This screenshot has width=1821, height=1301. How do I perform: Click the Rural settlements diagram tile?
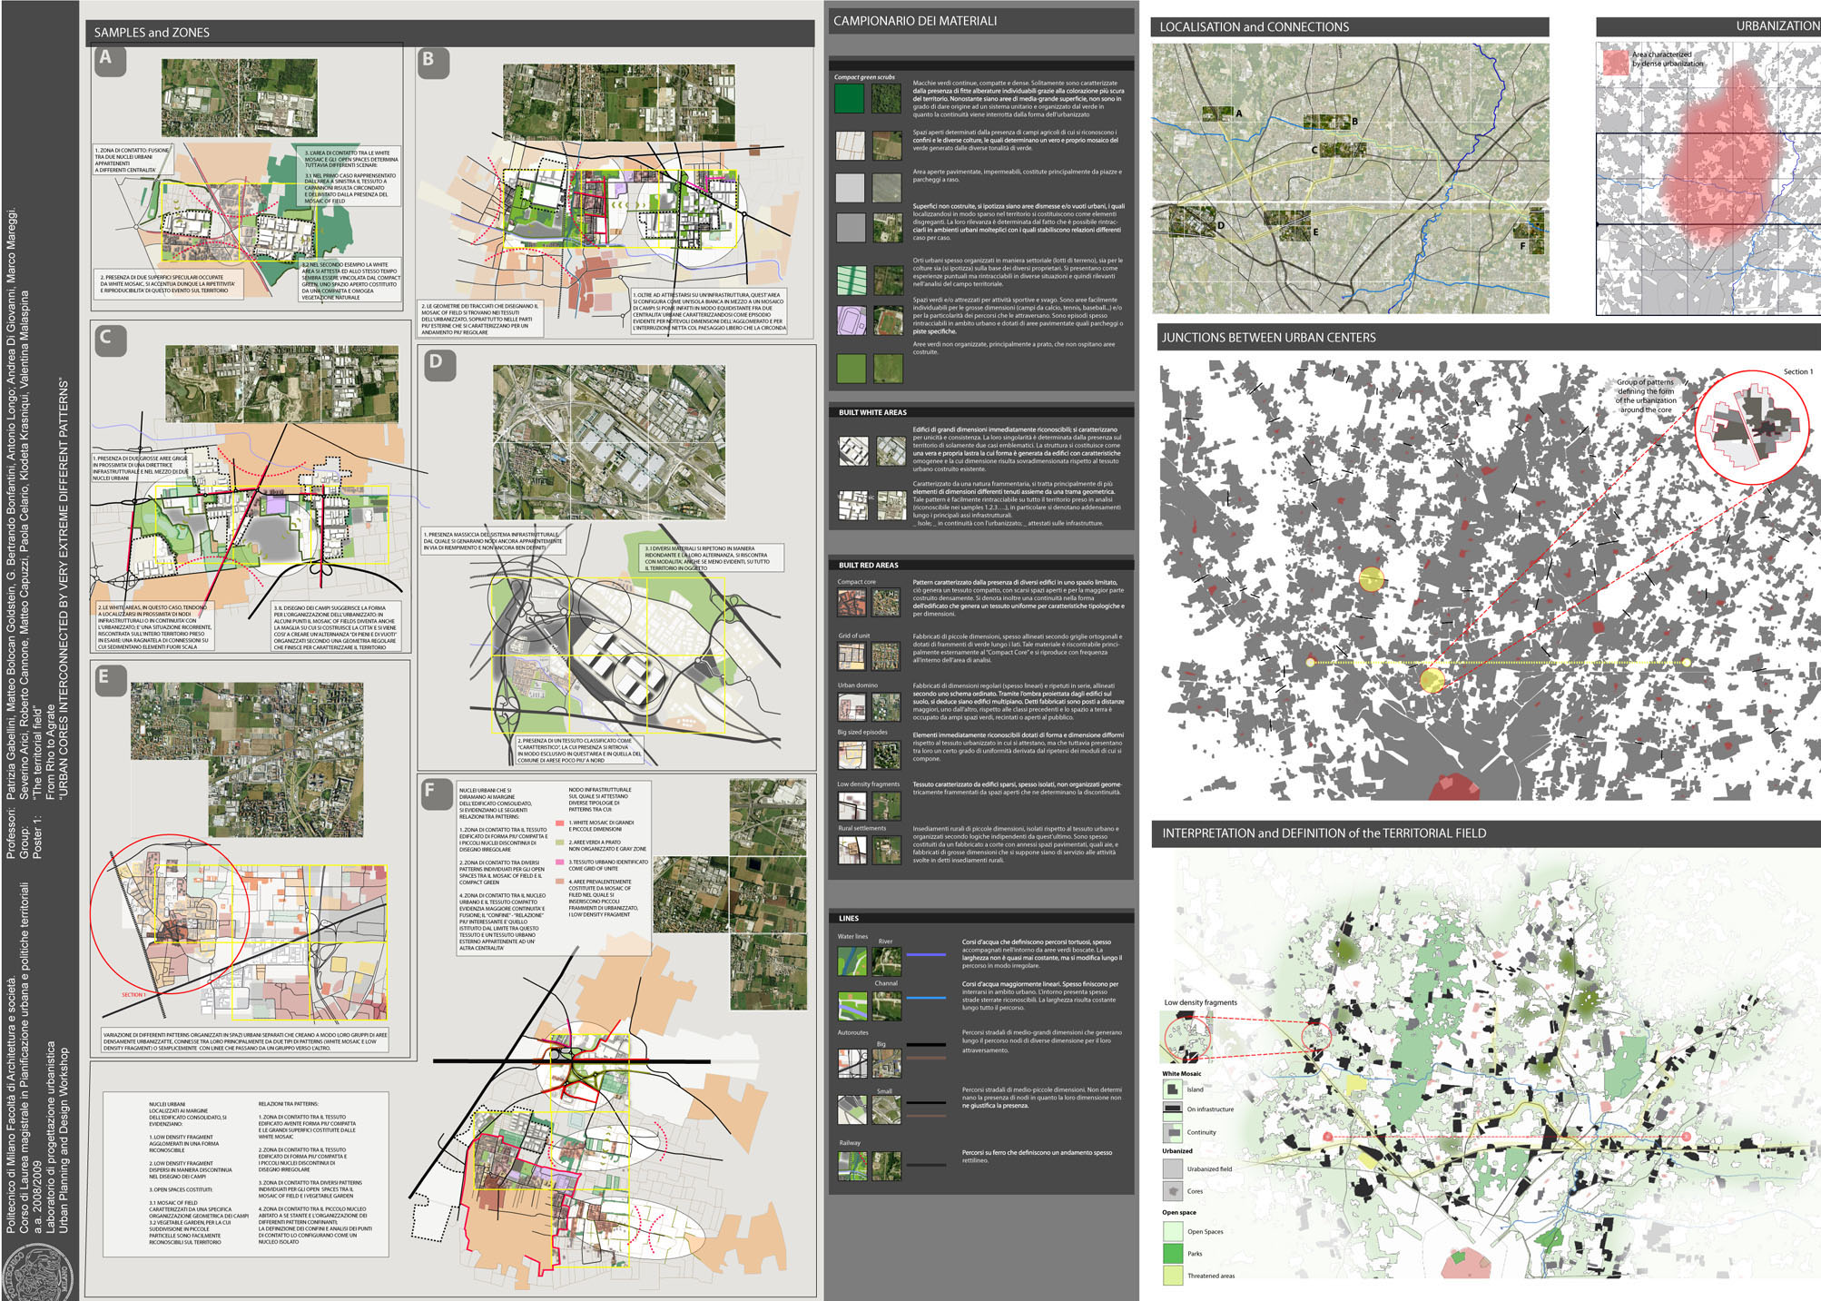click(851, 849)
